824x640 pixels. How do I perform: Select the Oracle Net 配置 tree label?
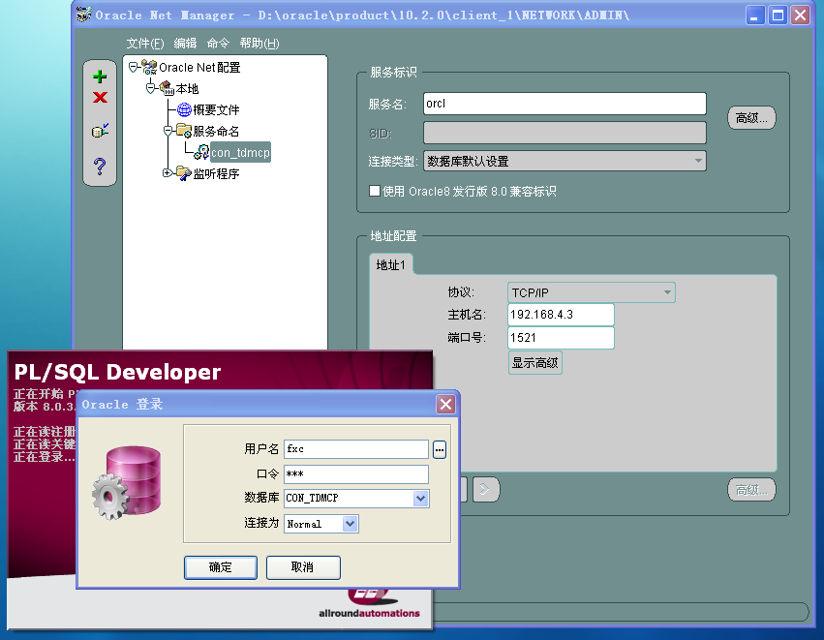click(x=199, y=67)
